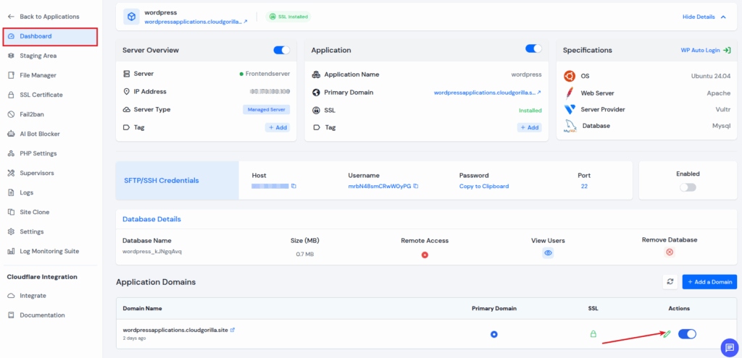Click database name wordpress_kJNgqAvq

coord(152,251)
